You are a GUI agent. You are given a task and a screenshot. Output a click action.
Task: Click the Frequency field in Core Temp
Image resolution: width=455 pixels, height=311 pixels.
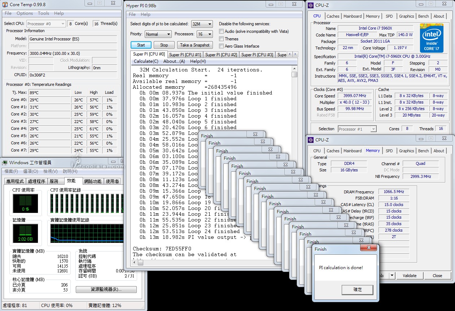coord(73,53)
